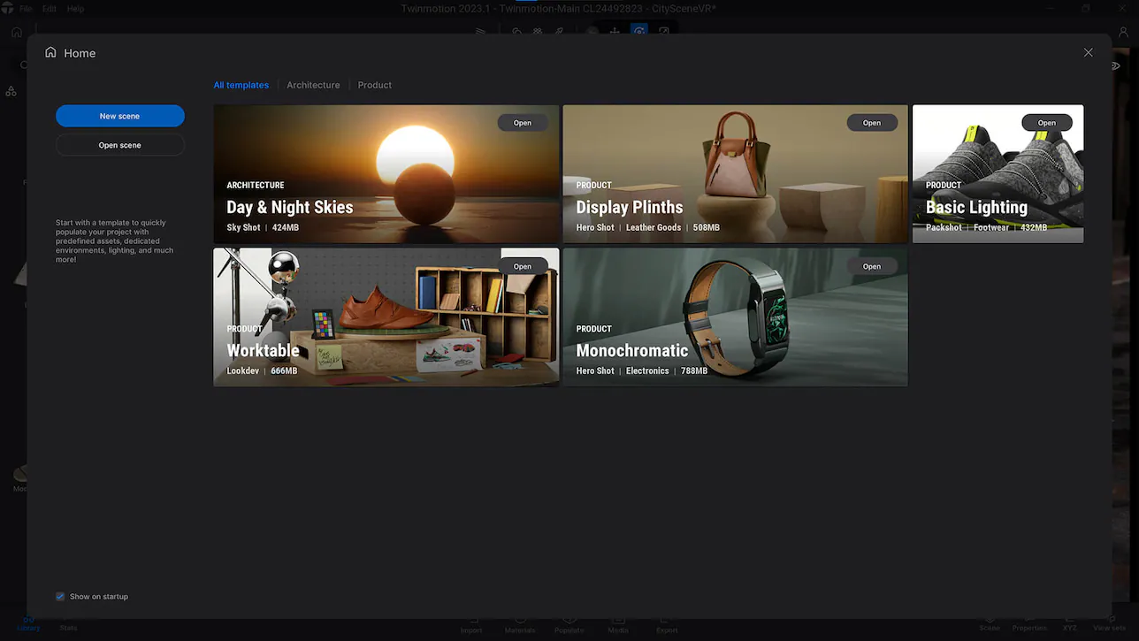
Task: Switch to the All templates tab
Action: pos(241,85)
